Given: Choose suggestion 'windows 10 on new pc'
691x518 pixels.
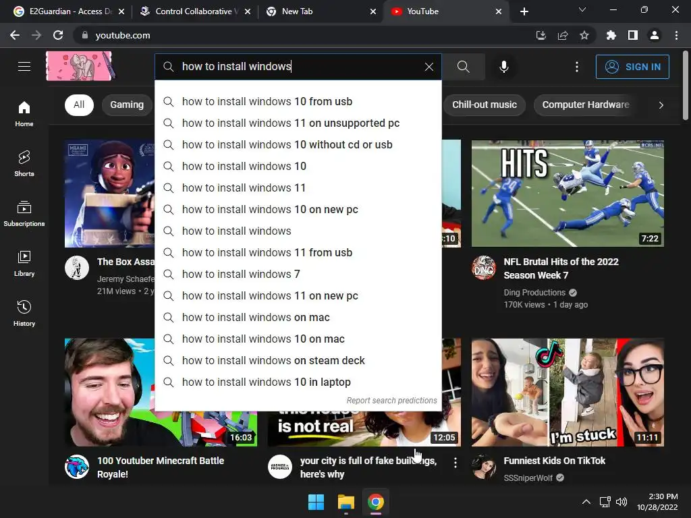Looking at the screenshot, I should tap(298, 209).
